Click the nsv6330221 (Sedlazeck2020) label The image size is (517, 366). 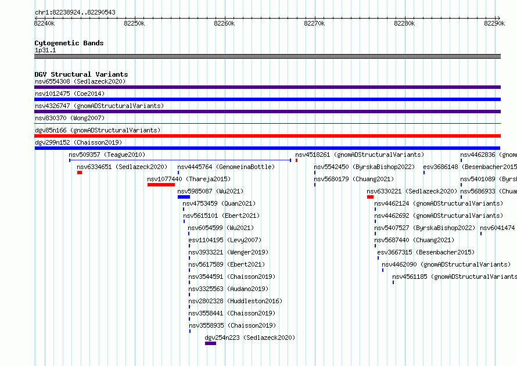point(412,191)
